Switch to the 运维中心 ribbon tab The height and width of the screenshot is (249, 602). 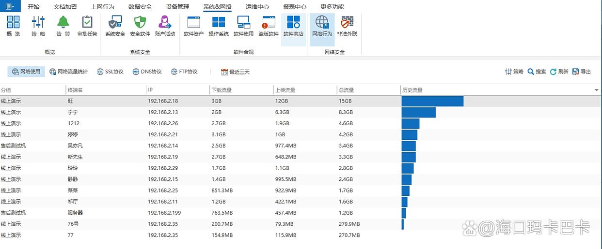tap(257, 7)
